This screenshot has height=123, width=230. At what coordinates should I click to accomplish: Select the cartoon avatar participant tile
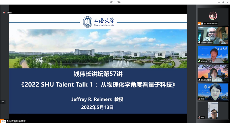213,17
